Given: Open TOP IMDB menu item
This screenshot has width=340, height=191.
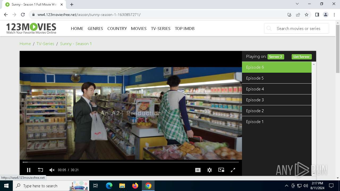Looking at the screenshot, I should pyautogui.click(x=185, y=28).
